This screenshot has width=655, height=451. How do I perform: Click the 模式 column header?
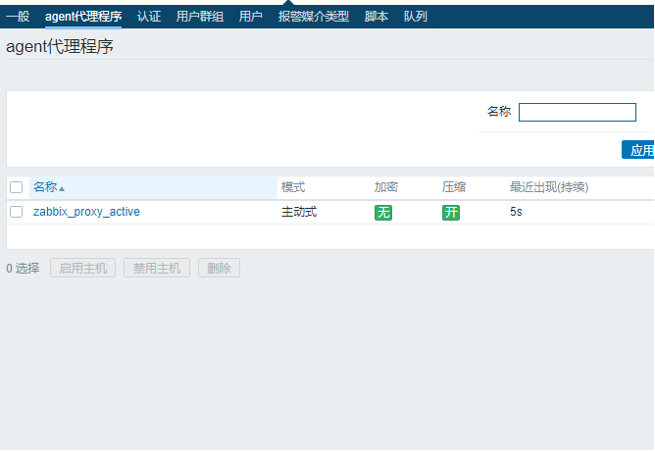tap(293, 187)
